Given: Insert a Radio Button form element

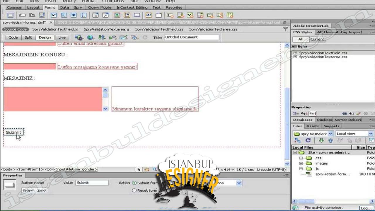Looking at the screenshot, I should click(74, 15).
